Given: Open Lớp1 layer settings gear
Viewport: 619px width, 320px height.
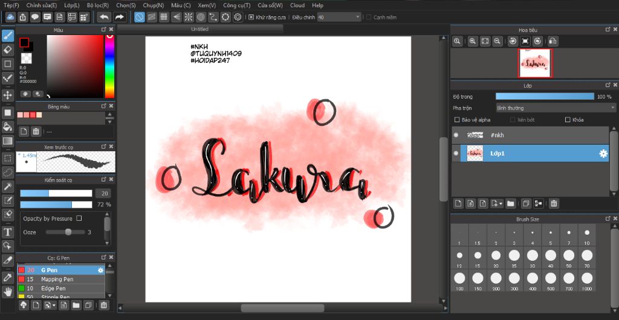Looking at the screenshot, I should click(603, 154).
